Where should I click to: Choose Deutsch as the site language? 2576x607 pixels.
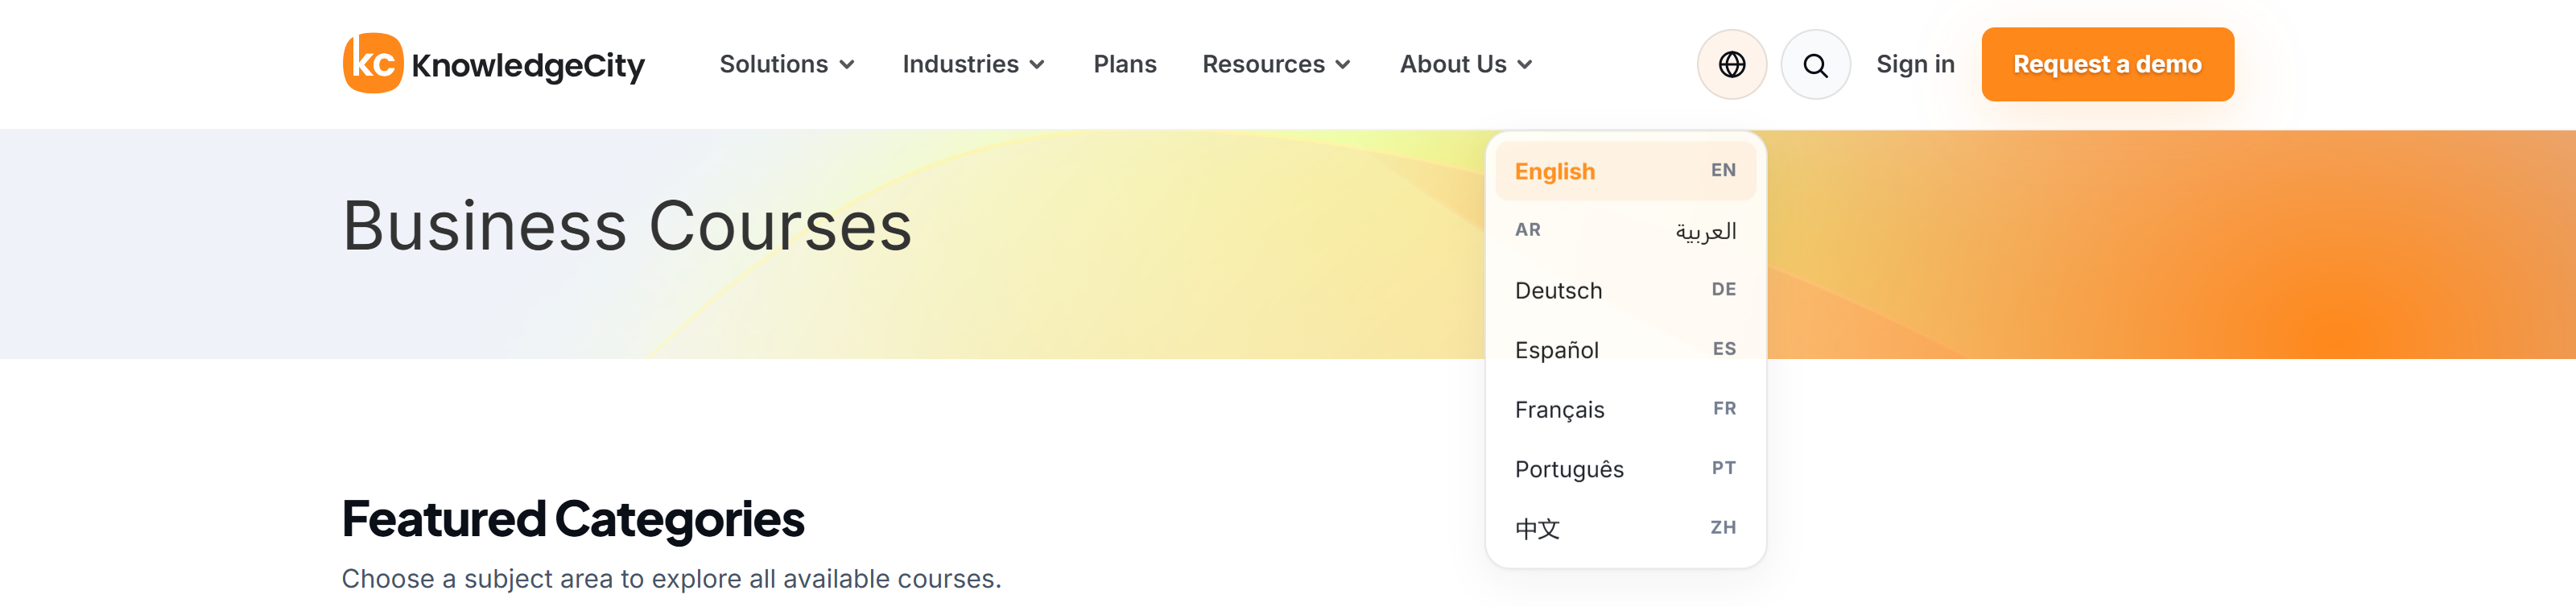pyautogui.click(x=1625, y=290)
